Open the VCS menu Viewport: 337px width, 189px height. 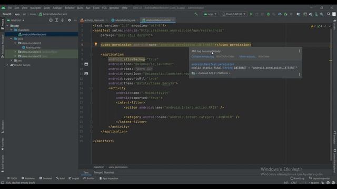[x=104, y=8]
